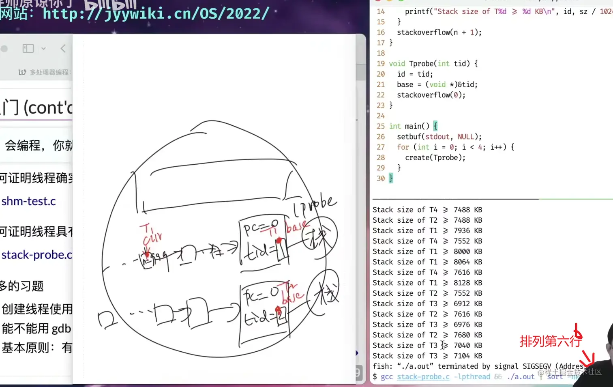Click the grey window control dot in Safari
The image size is (613, 387).
[4, 49]
